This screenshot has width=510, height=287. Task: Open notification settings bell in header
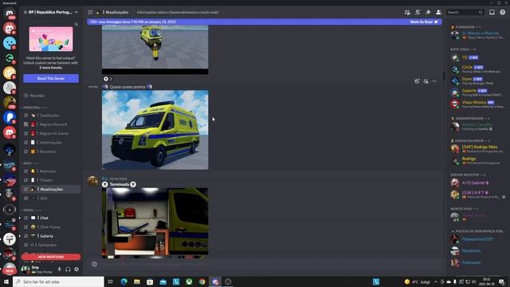(x=418, y=13)
